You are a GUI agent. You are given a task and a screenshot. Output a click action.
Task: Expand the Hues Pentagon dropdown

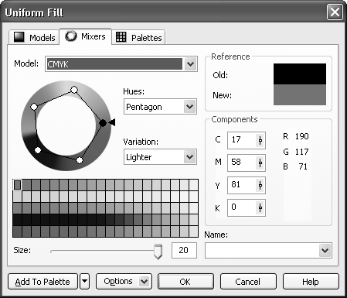point(190,107)
